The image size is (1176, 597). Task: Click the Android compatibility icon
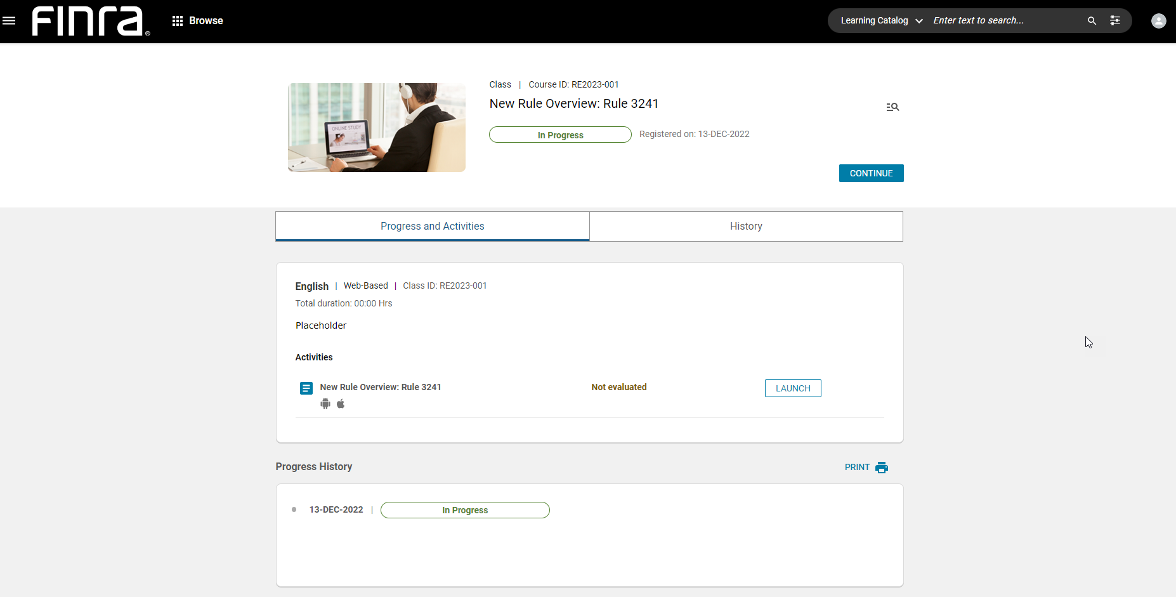[325, 404]
